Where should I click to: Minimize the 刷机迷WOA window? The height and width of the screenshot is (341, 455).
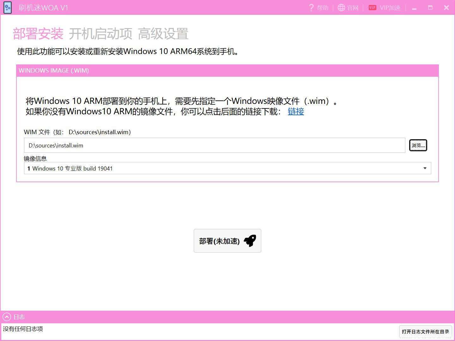(x=414, y=8)
